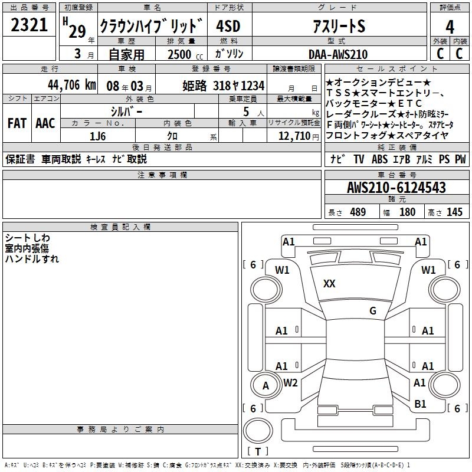Select air conditioner code AAC
Screen dimensions: 472x472
coord(45,123)
